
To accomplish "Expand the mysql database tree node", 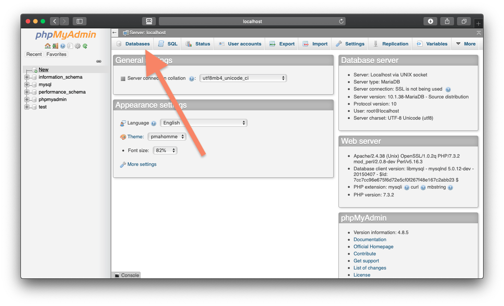I will click(26, 84).
